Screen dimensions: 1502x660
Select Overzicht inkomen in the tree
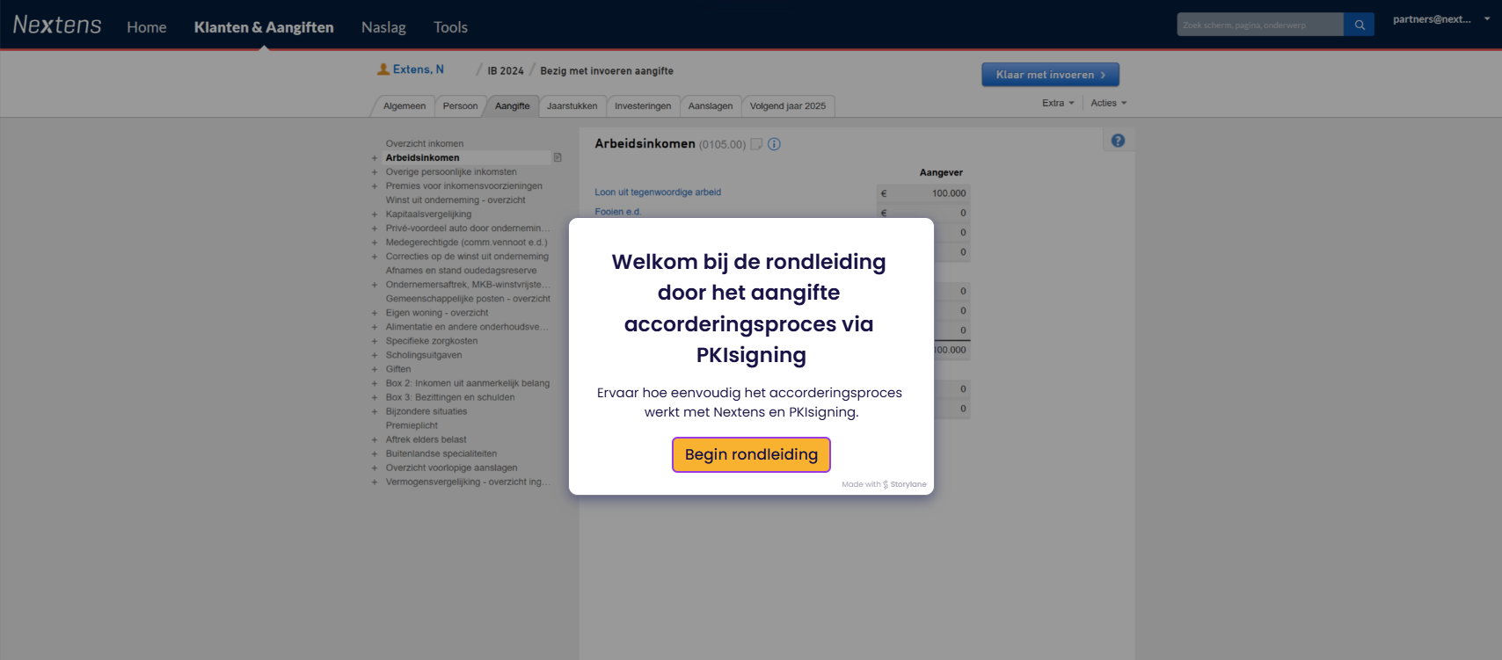(x=424, y=144)
